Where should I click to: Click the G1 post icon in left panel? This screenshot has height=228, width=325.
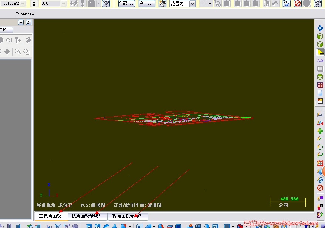[x=9, y=40]
